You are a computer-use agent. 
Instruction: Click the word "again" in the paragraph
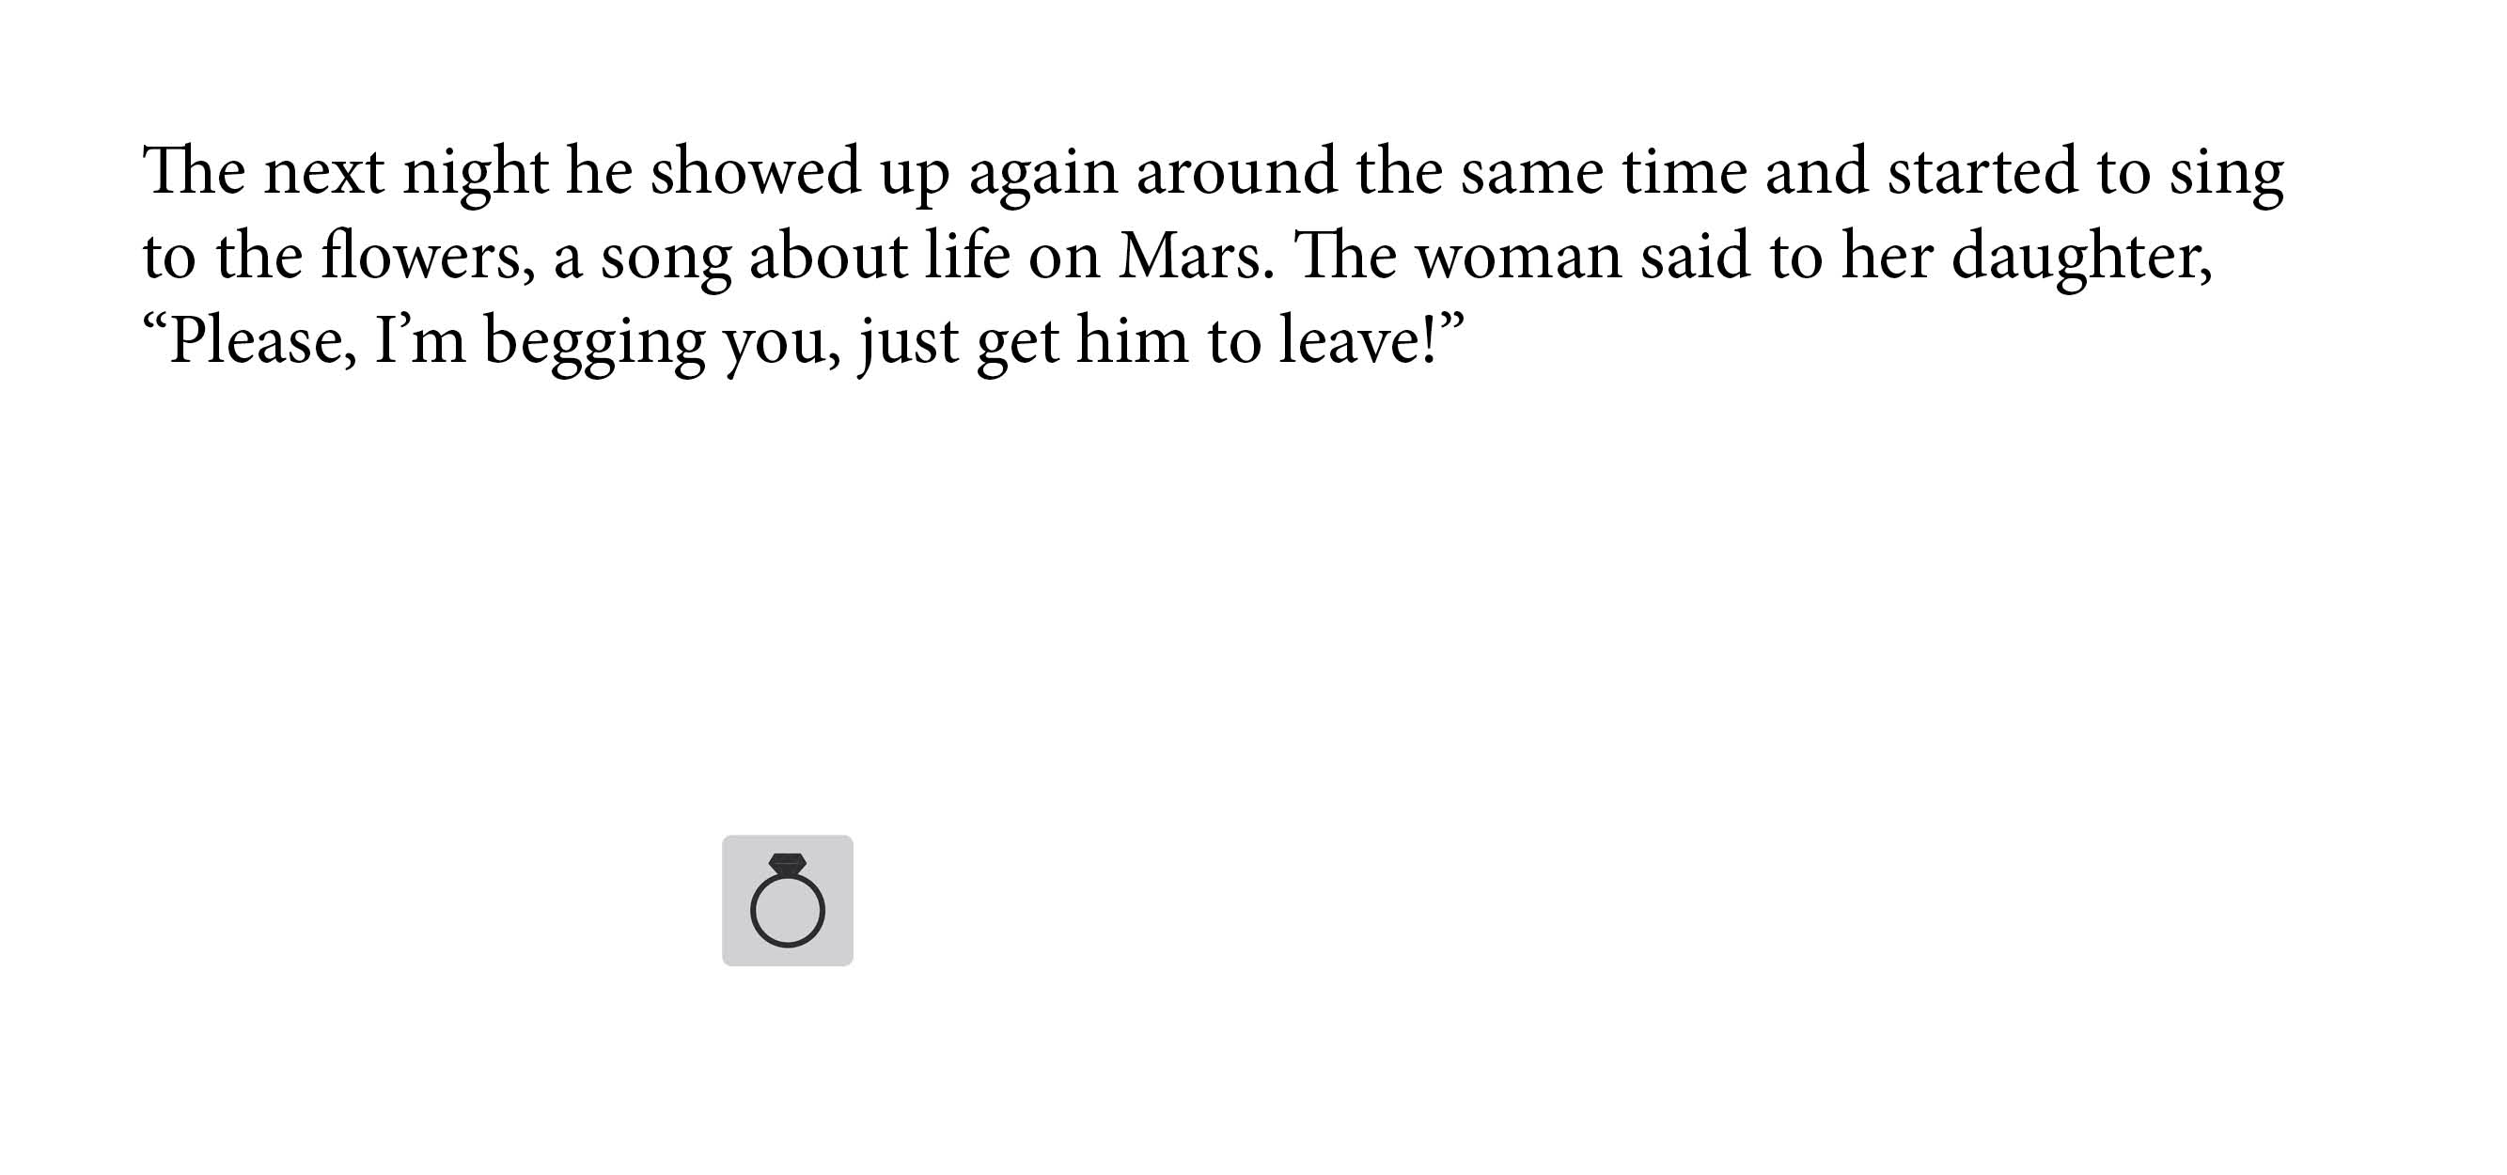pyautogui.click(x=1042, y=172)
